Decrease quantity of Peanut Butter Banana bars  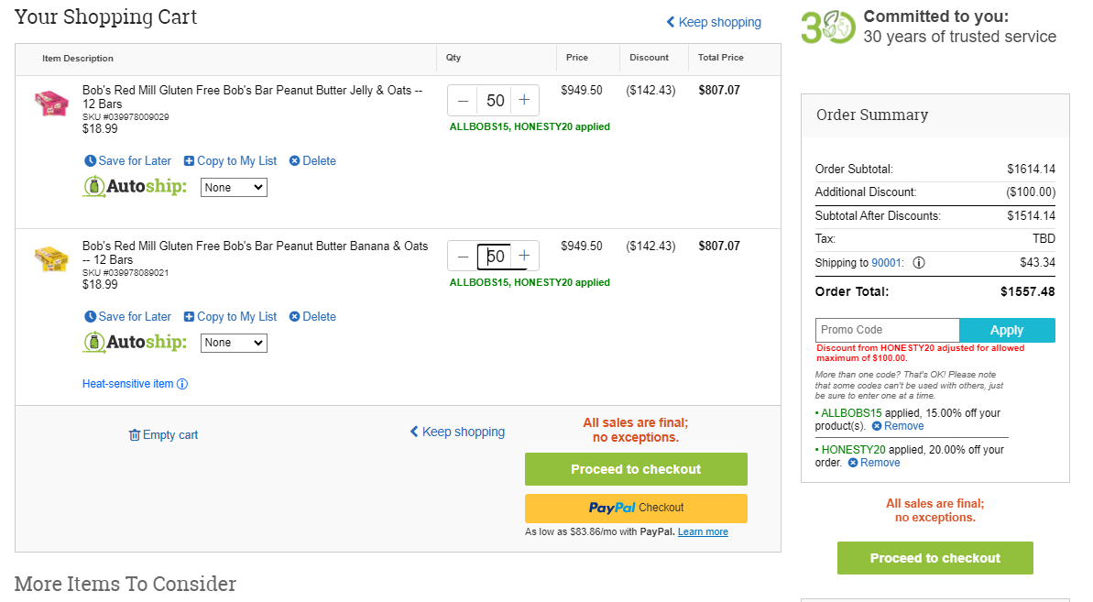pos(463,257)
